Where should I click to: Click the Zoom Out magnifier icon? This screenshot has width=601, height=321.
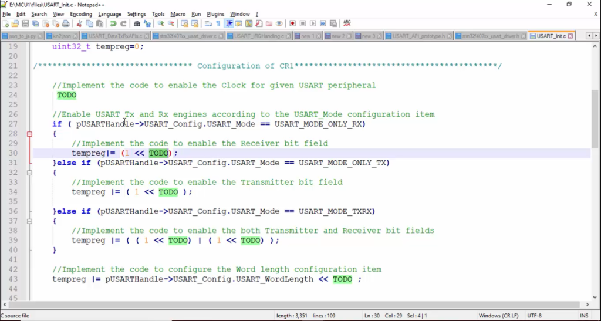[171, 23]
